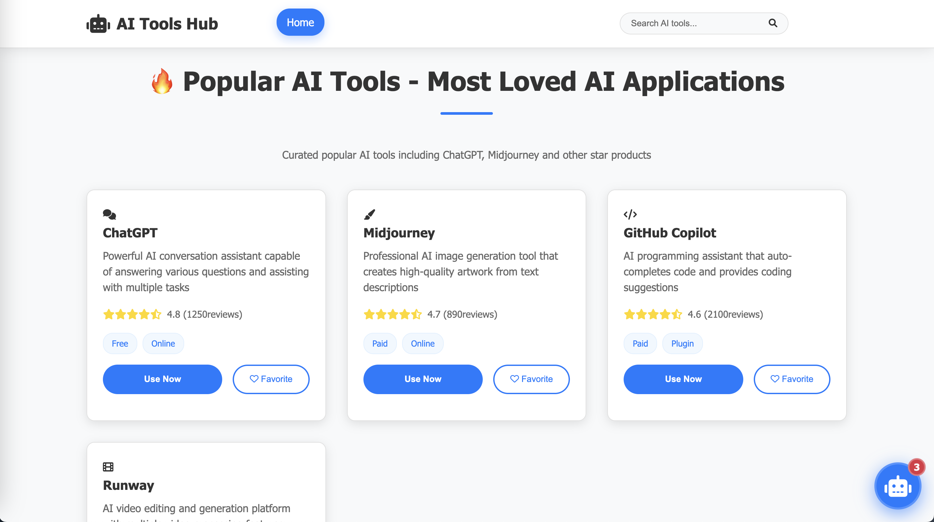Click the Plugin tag on GitHub Copilot
Screen dimensions: 934x522
tap(682, 344)
